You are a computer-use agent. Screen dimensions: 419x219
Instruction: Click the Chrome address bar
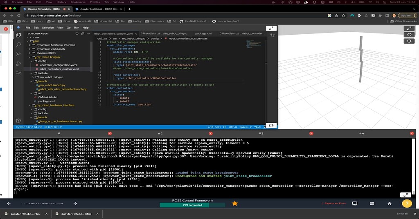[x=176, y=15]
